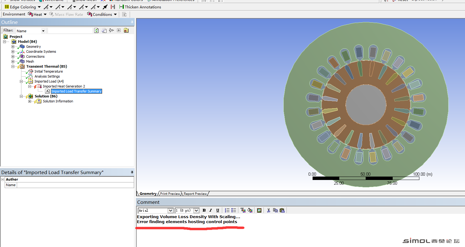The width and height of the screenshot is (465, 247).
Task: Switch to the Report Preview tab
Action: [195, 194]
